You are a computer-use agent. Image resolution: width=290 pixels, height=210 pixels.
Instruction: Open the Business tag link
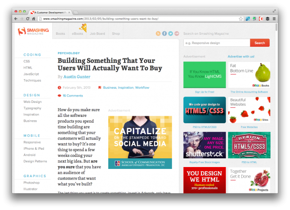(x=110, y=87)
